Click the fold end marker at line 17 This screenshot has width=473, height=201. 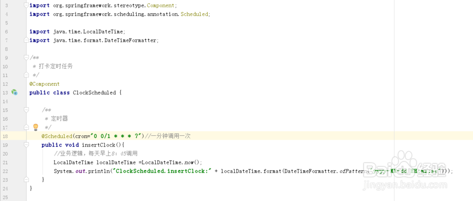pos(26,127)
